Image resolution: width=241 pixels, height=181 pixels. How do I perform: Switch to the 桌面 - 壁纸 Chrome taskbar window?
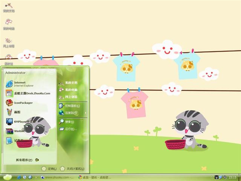tap(95, 177)
